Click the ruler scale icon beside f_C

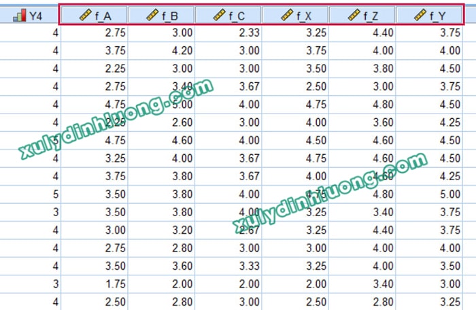(220, 14)
